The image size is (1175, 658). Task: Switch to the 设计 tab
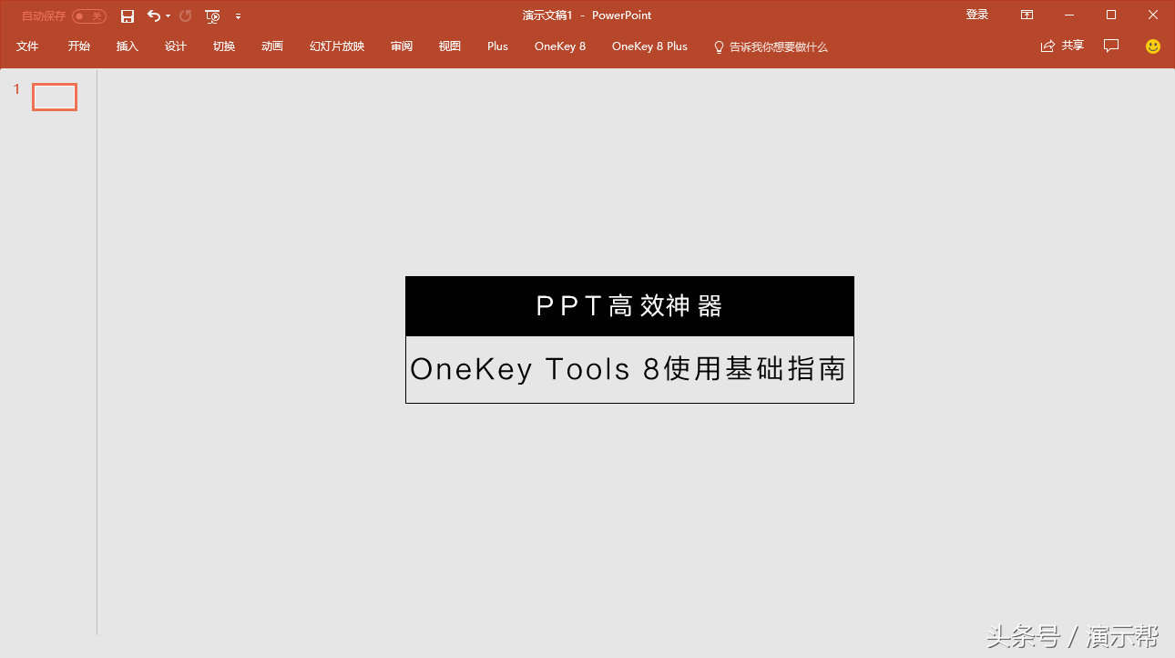[x=176, y=46]
